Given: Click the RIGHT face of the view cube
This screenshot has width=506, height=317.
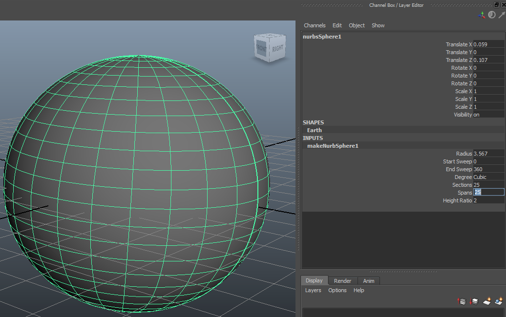Looking at the screenshot, I should pyautogui.click(x=277, y=48).
